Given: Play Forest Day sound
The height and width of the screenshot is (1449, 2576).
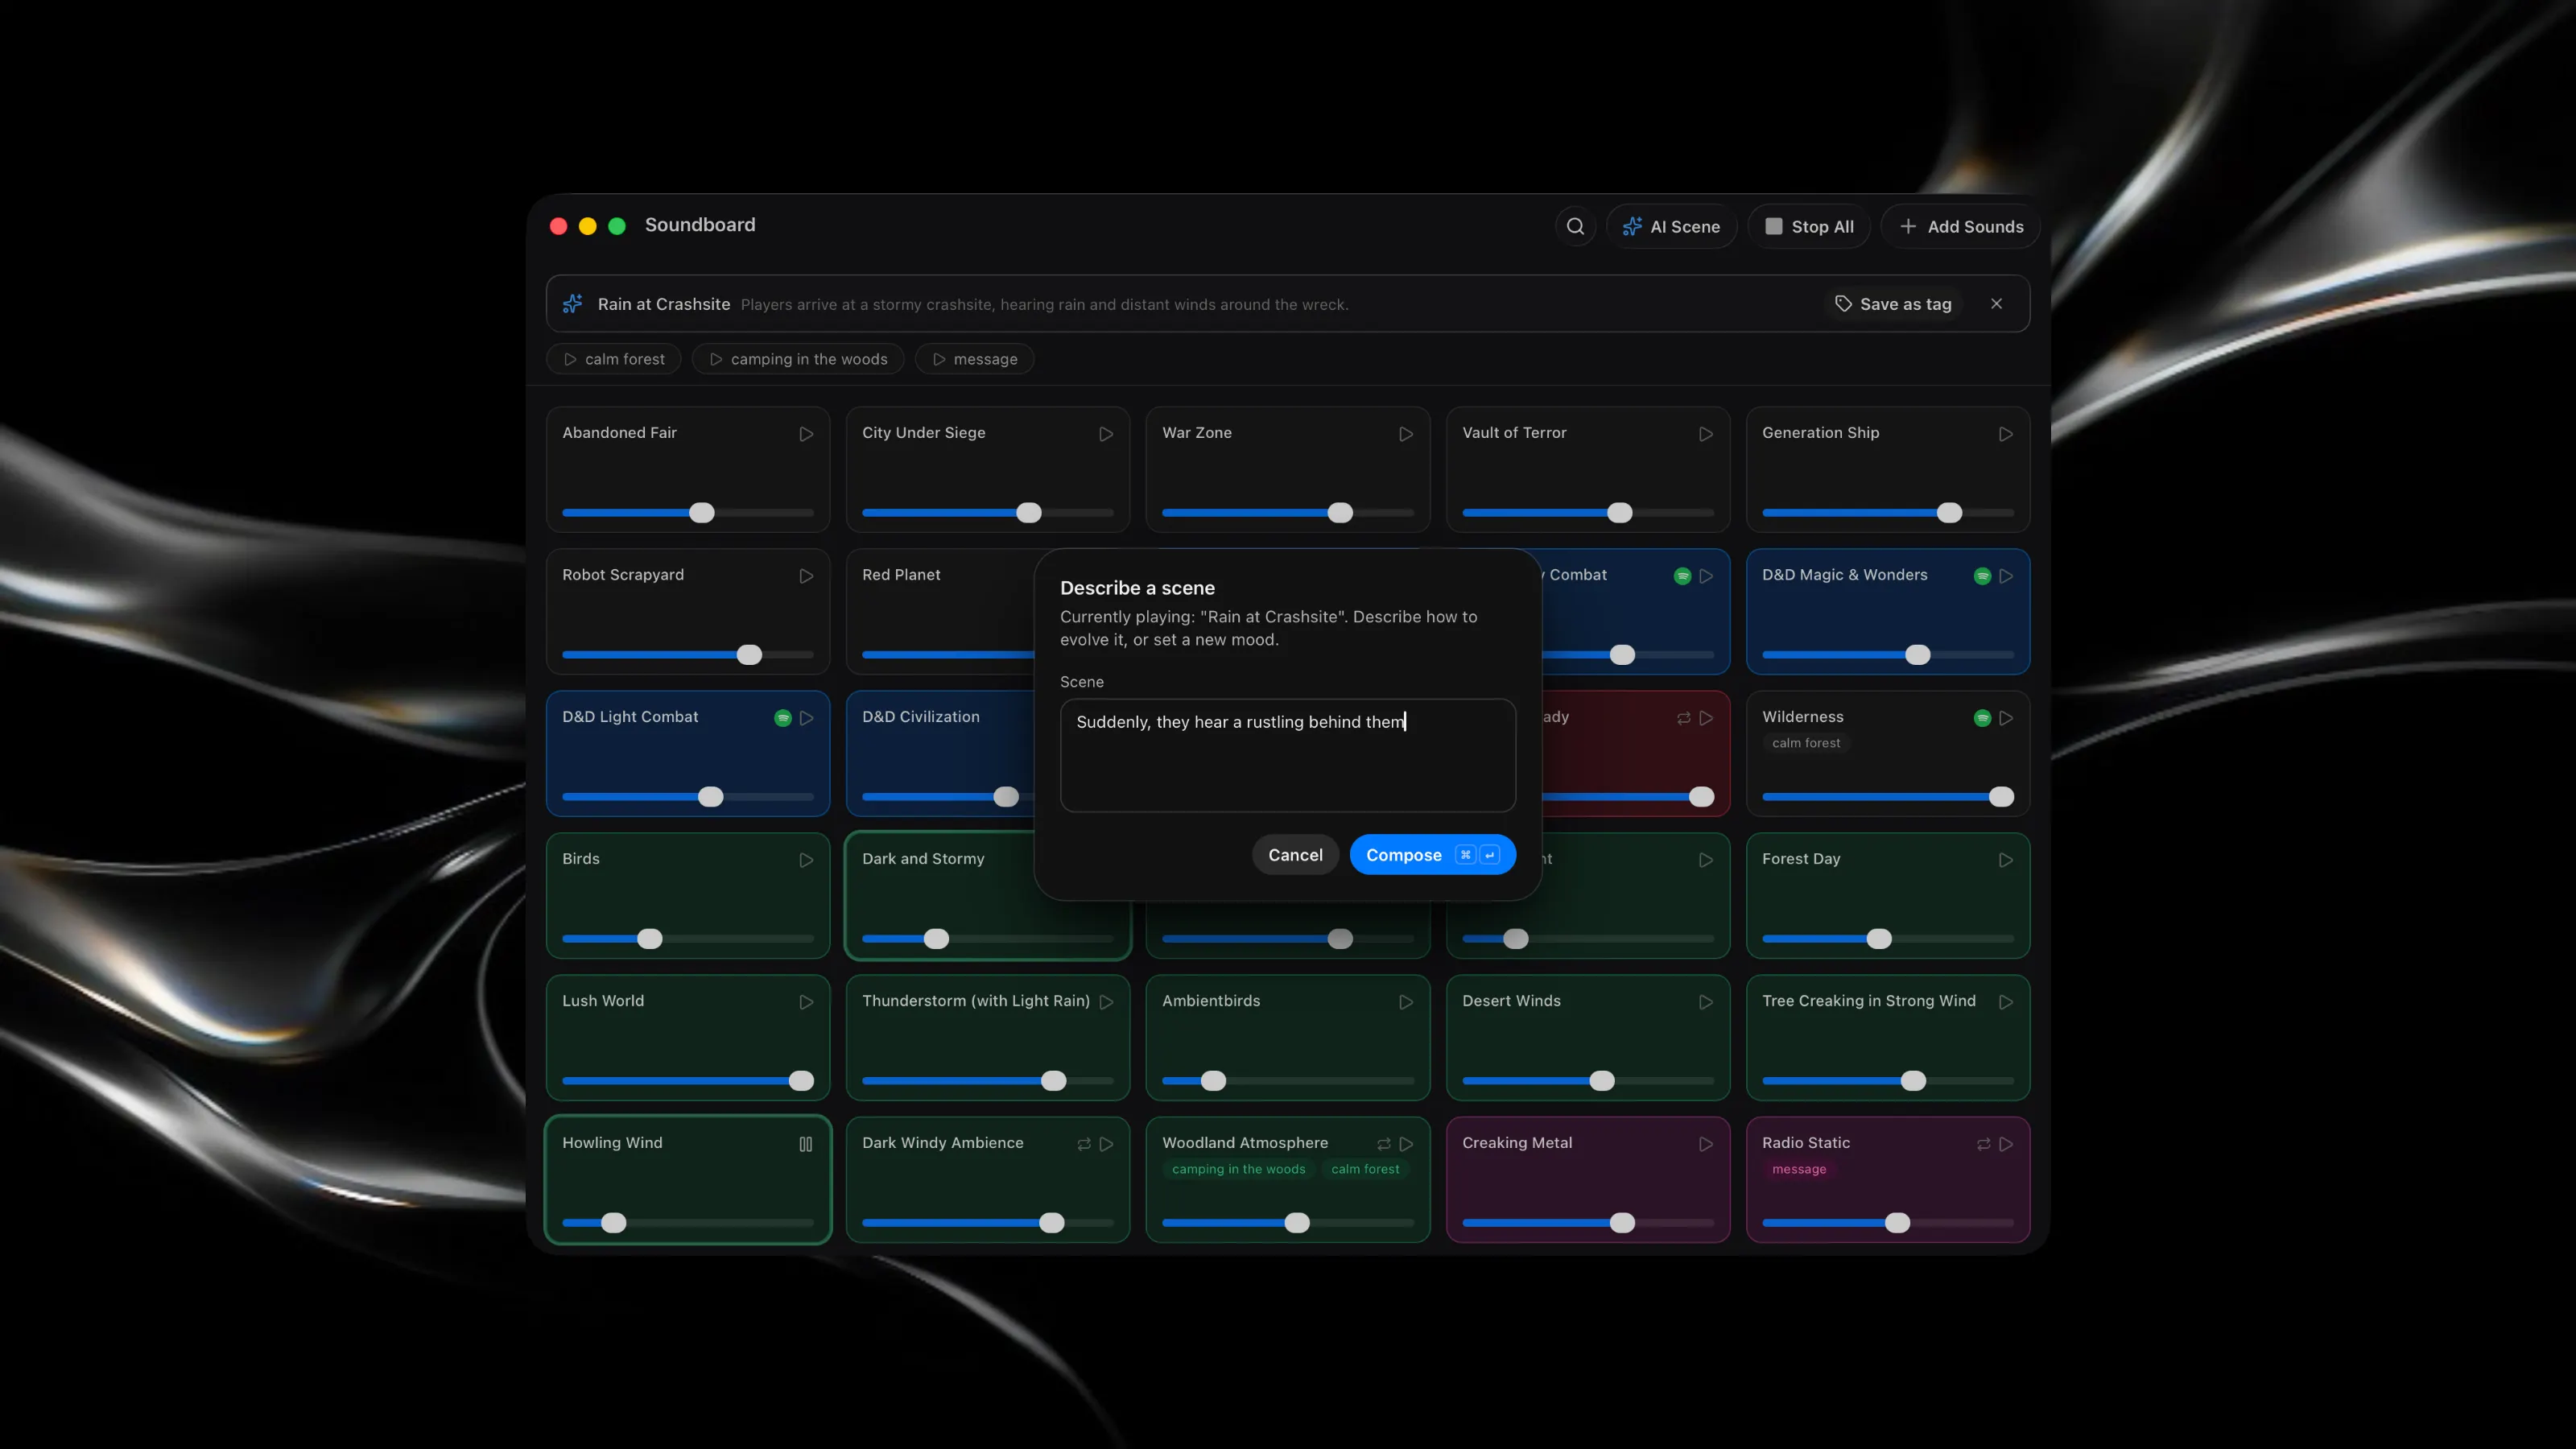Looking at the screenshot, I should [x=2006, y=860].
